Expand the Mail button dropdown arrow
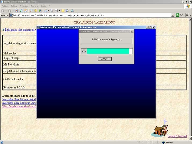This screenshot has height=144, width=192. pos(48,11)
